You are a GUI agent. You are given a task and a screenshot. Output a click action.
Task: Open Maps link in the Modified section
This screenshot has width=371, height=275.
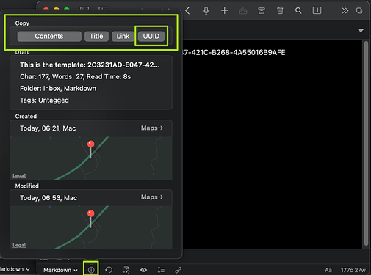click(x=152, y=197)
